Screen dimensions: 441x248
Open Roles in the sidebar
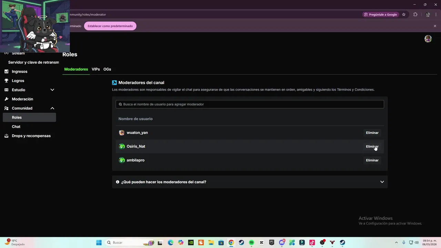[x=29, y=117]
